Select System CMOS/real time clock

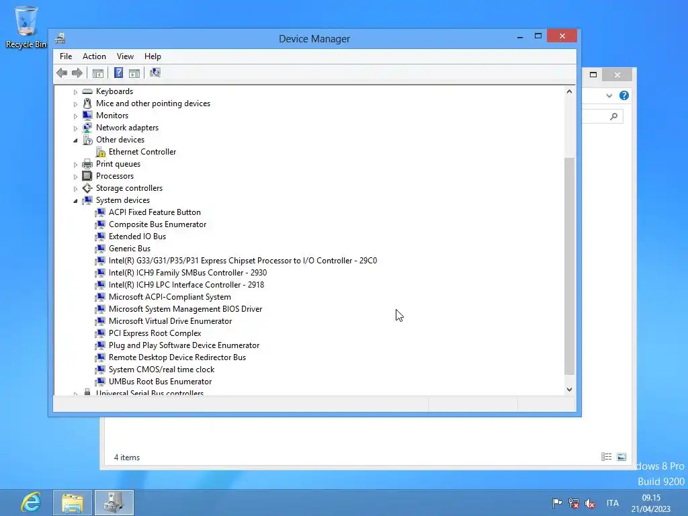click(x=161, y=370)
